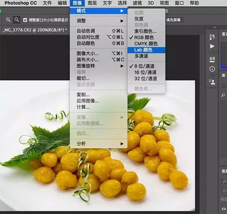Expand the 模式 submenu
Viewport: 227px width, 214px height.
99,11
